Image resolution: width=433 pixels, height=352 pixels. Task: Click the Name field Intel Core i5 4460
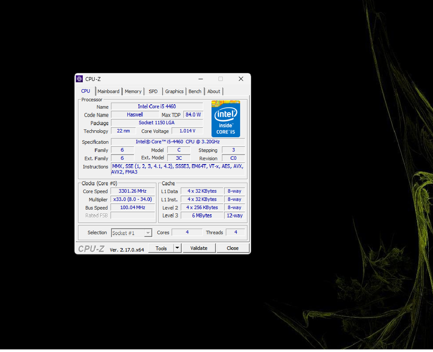(x=157, y=106)
